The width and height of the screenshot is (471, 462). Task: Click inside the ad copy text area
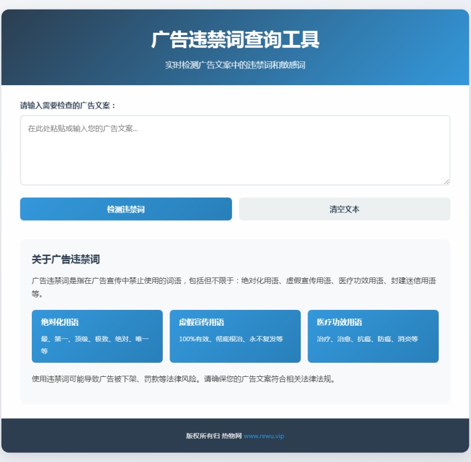click(x=234, y=150)
